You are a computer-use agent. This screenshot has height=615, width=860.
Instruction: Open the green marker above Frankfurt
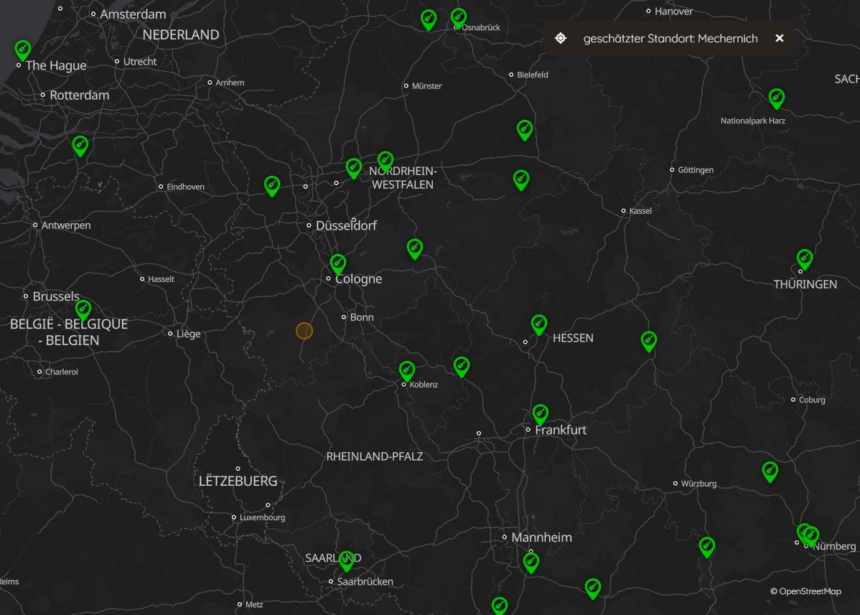coord(541,414)
